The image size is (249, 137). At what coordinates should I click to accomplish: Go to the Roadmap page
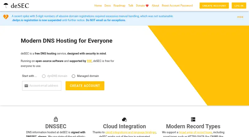pyautogui.click(x=119, y=6)
